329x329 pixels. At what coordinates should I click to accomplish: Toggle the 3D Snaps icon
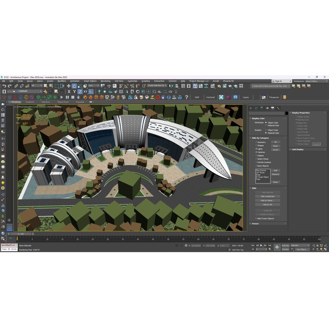[x=121, y=86]
